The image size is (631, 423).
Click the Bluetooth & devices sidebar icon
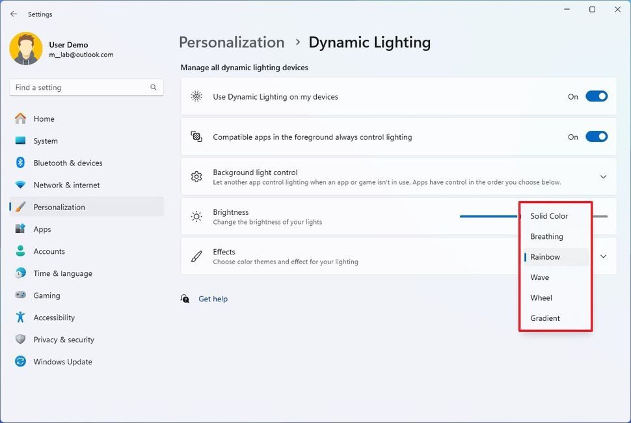coord(21,163)
